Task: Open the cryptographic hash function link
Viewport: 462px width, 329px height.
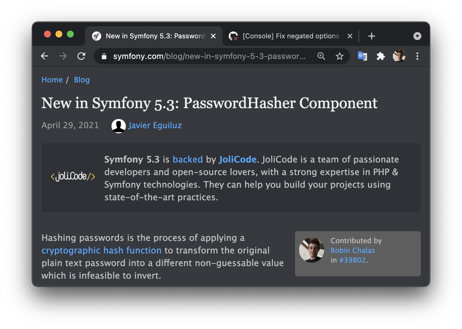Action: click(x=101, y=251)
